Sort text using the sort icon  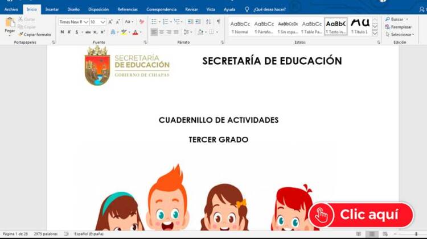208,22
